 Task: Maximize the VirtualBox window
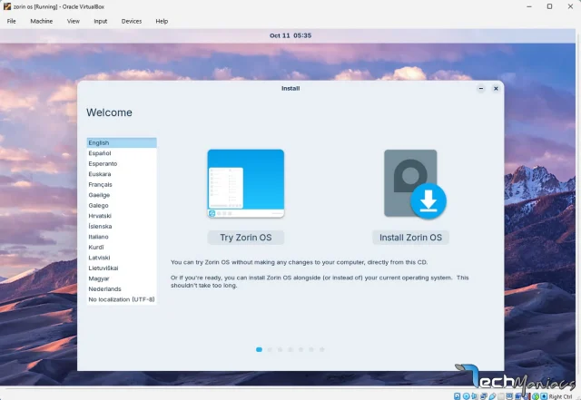tap(549, 6)
